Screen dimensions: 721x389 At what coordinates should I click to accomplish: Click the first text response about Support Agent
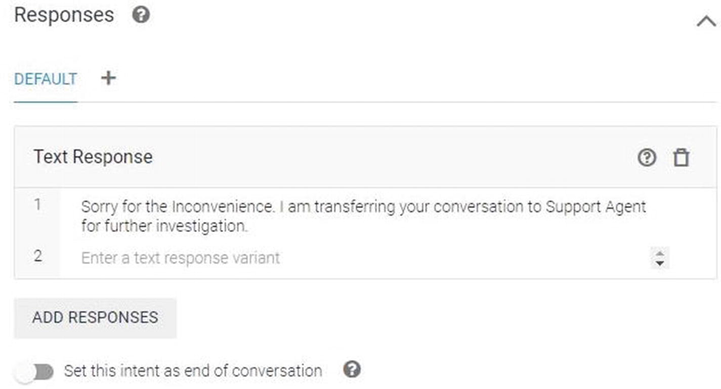coord(363,216)
